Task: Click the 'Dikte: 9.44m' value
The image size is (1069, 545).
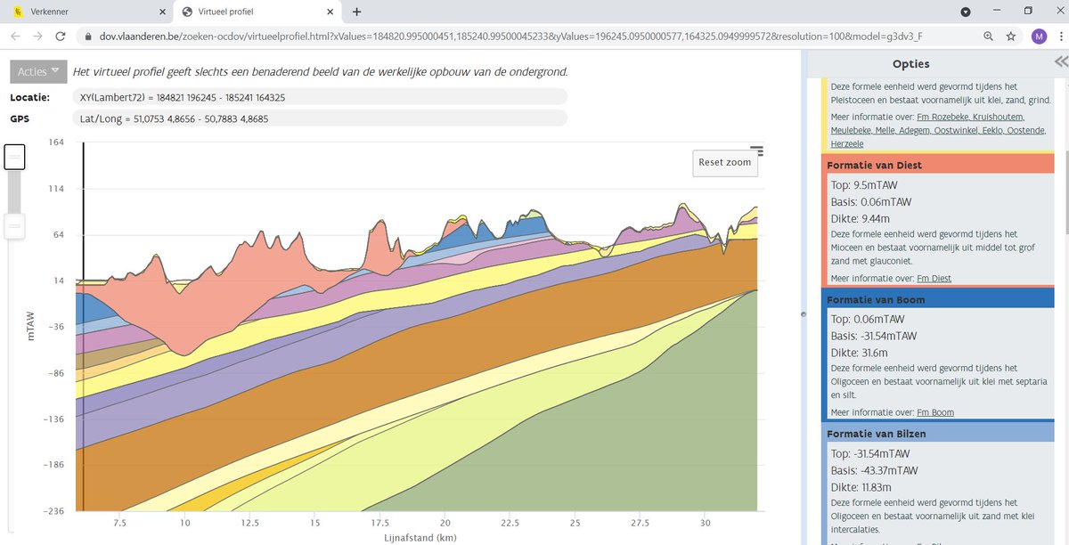Action: coord(861,218)
